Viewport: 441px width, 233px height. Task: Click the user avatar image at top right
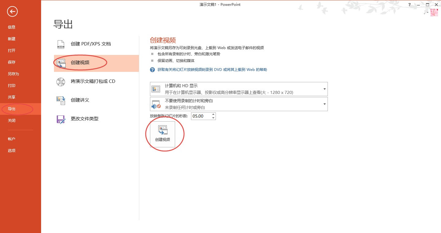point(434,12)
